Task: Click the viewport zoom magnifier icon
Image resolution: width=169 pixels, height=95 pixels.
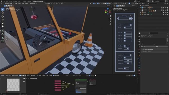Action: (110, 16)
